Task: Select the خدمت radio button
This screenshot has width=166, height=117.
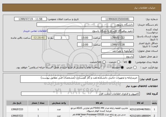Action: click(118, 62)
